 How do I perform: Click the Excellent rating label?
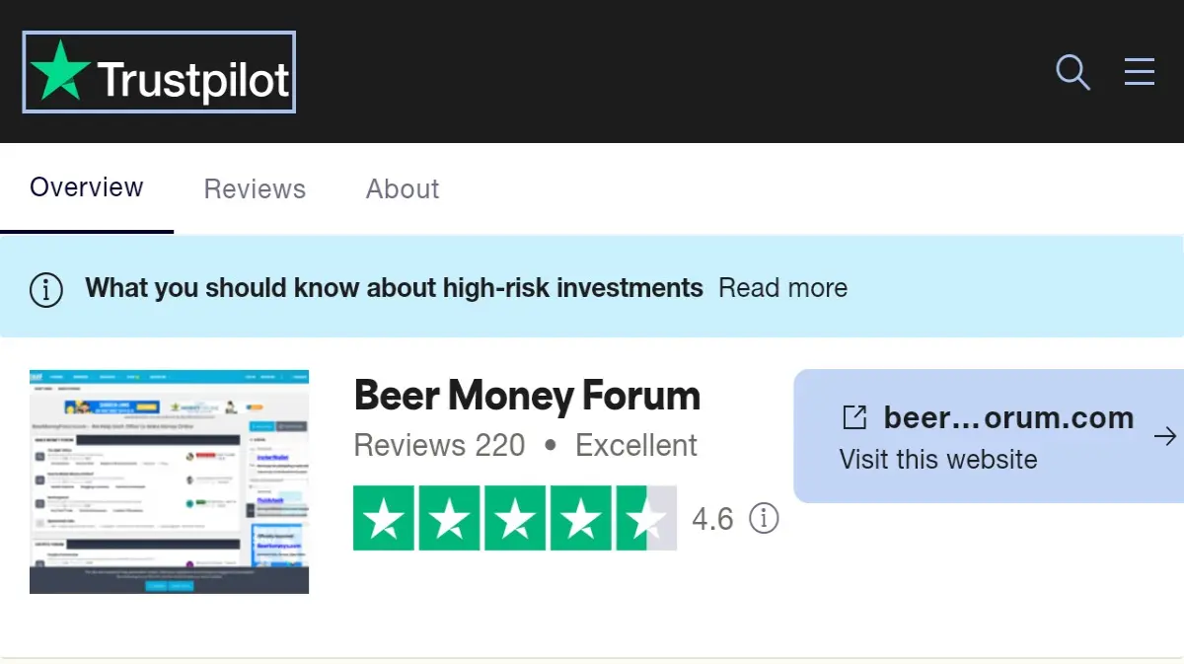[636, 445]
